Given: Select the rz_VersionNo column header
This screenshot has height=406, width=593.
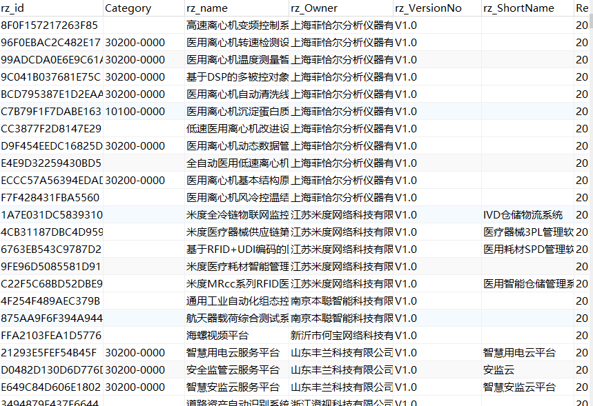Looking at the screenshot, I should tap(437, 8).
